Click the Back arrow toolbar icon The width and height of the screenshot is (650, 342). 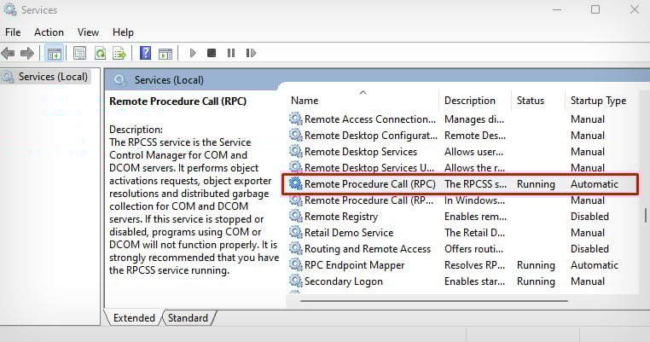(x=8, y=53)
